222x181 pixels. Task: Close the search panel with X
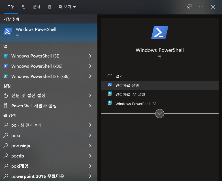213,7
